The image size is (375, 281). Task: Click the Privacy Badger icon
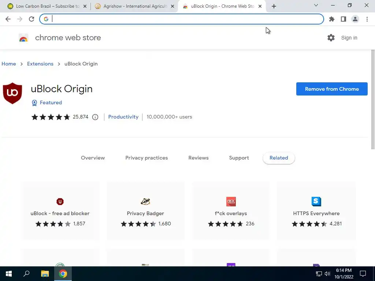[x=145, y=202]
